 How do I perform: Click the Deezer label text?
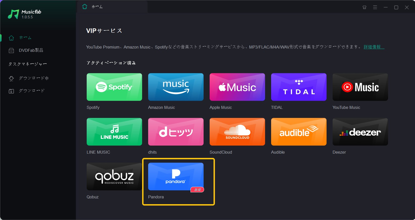339,152
